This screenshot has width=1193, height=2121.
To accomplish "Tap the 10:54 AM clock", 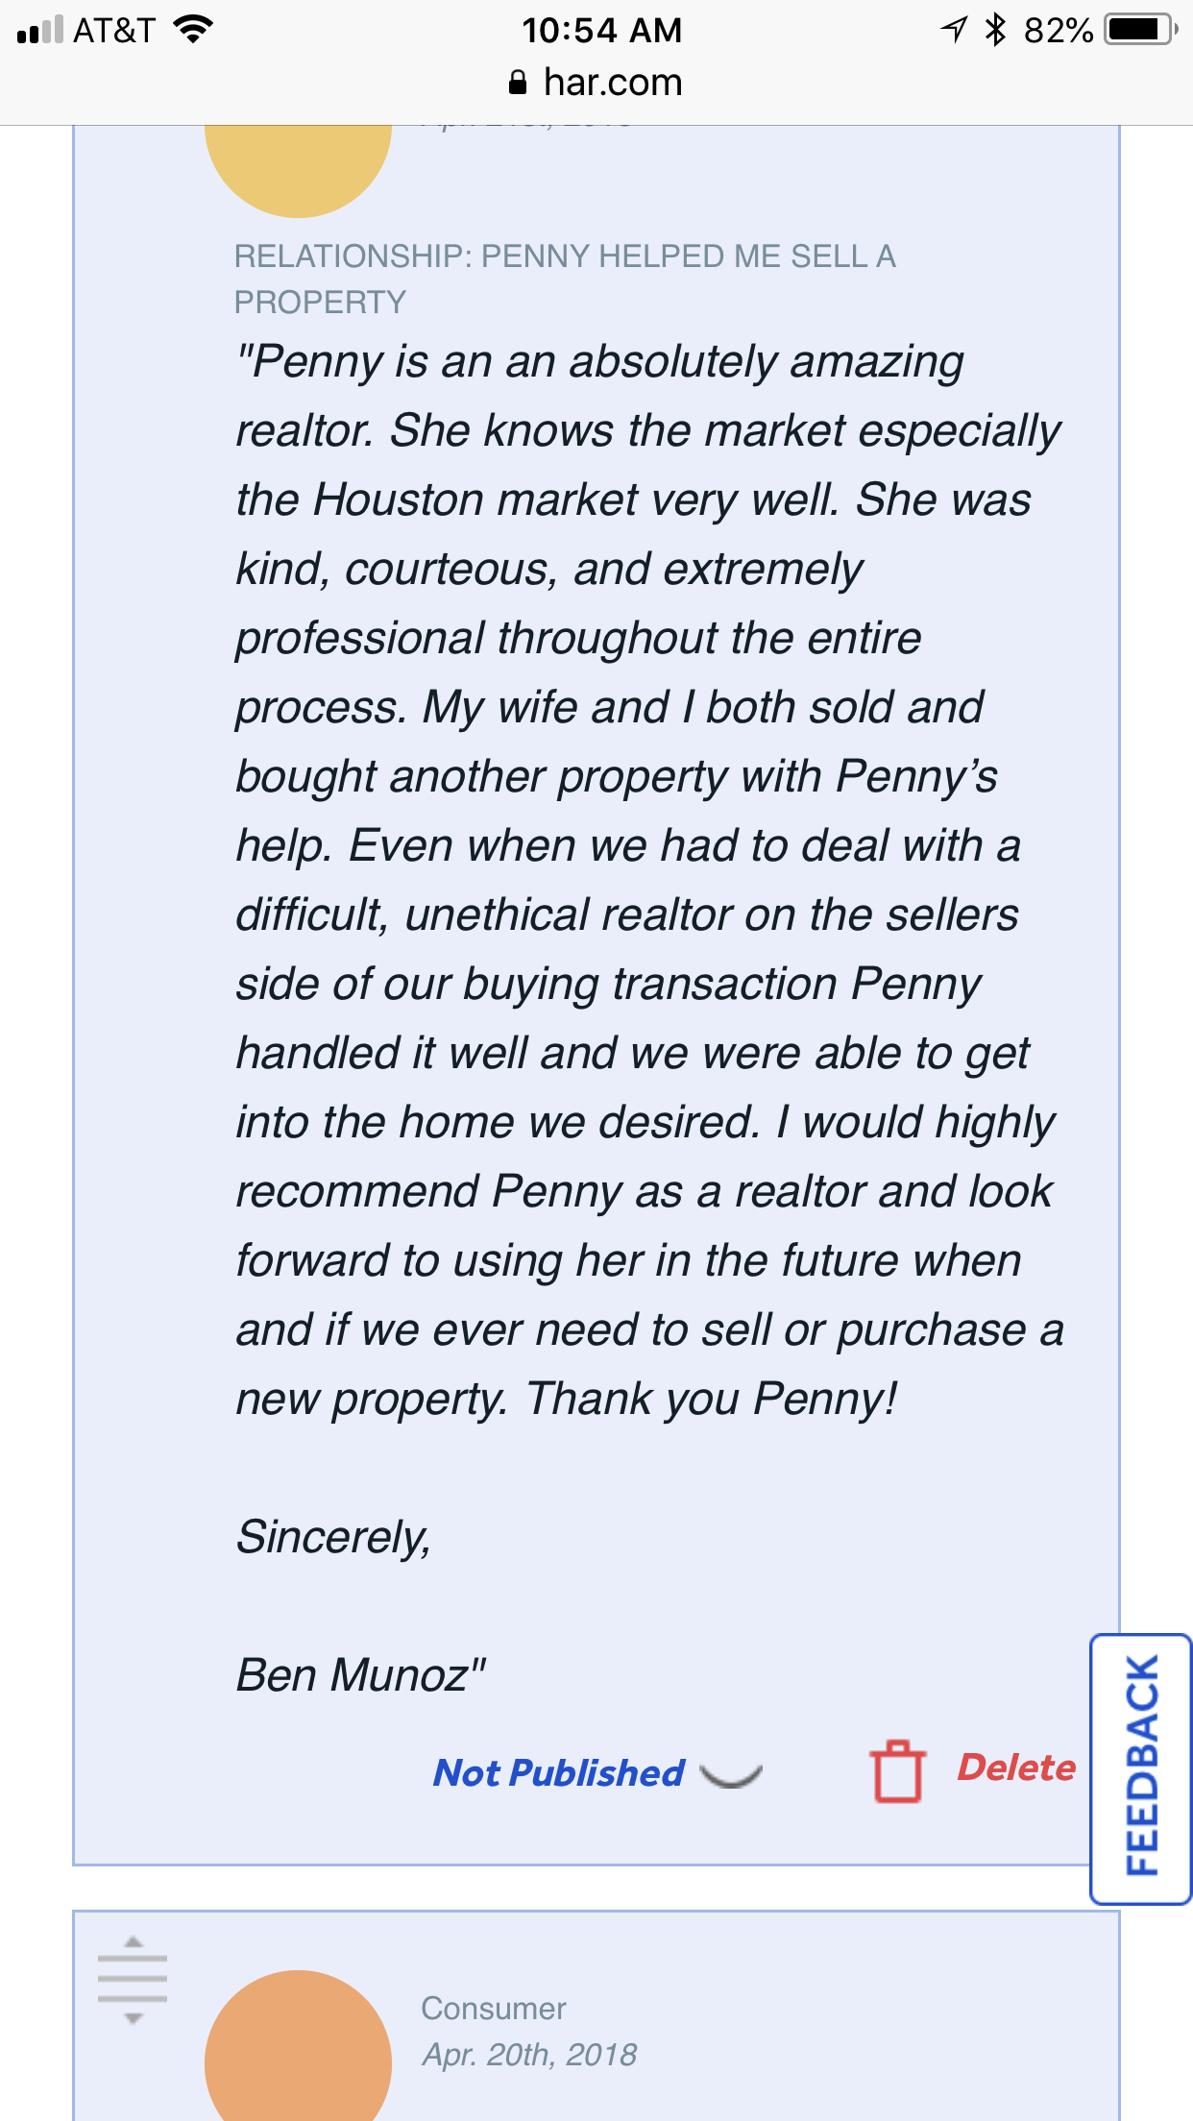I will pyautogui.click(x=601, y=31).
